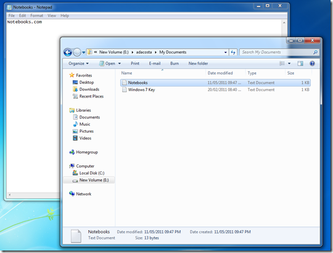Click the Open toolbar button
This screenshot has width=333, height=253.
click(107, 64)
